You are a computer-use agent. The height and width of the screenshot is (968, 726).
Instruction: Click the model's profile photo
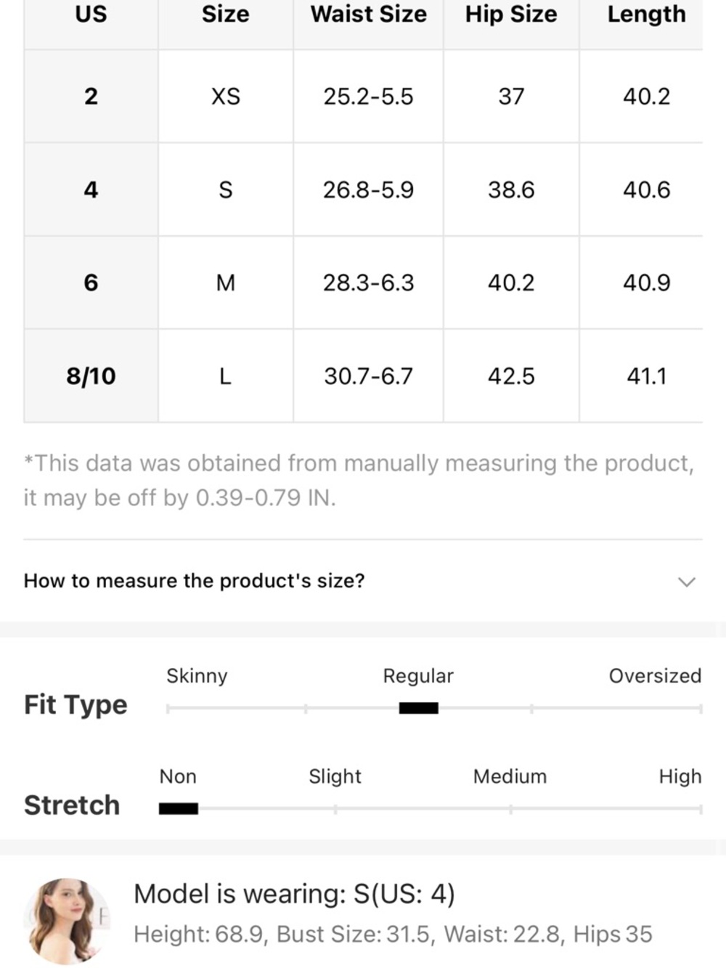(x=67, y=919)
